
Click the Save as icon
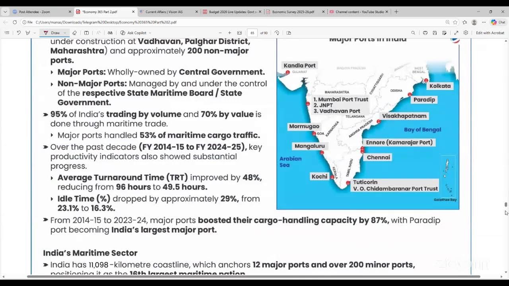pyautogui.click(x=444, y=33)
